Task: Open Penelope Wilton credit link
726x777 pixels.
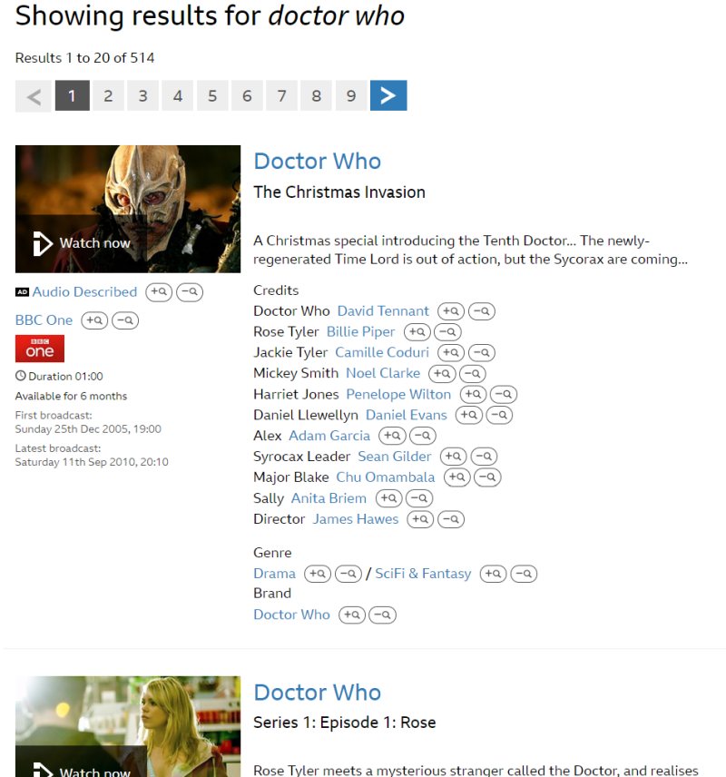Action: [x=398, y=395]
